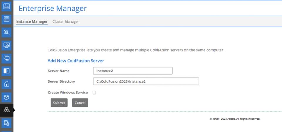This screenshot has width=282, height=132.
Task: Click the Create Windows Service label
Action: [x=68, y=92]
